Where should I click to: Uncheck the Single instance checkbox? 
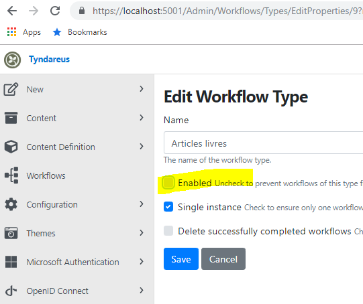pyautogui.click(x=168, y=206)
